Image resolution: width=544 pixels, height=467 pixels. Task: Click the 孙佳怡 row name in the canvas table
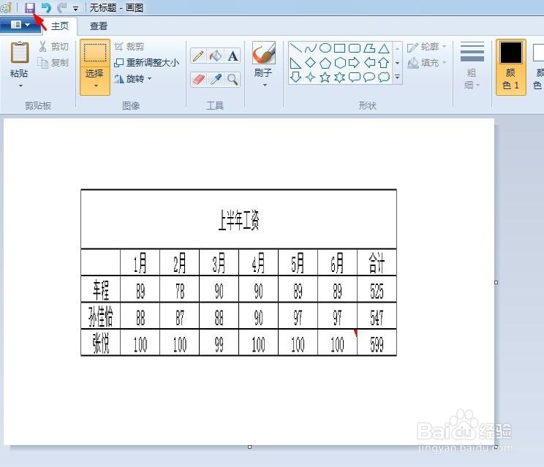tap(101, 316)
